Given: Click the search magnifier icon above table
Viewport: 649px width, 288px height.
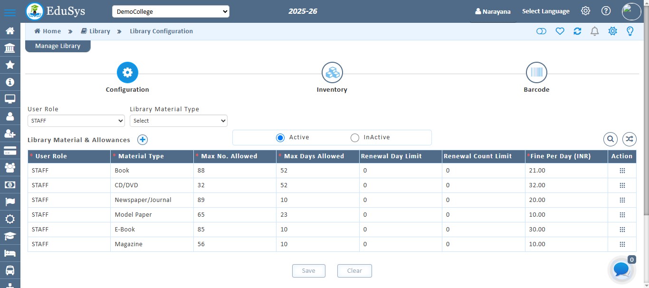Looking at the screenshot, I should tap(611, 139).
